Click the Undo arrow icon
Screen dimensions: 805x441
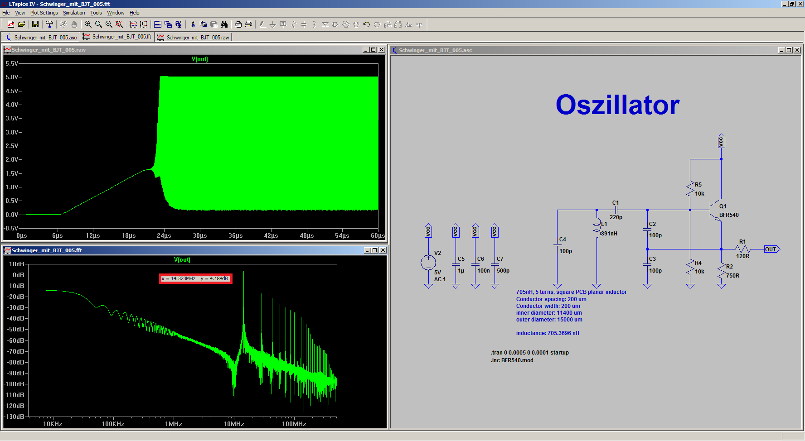pyautogui.click(x=367, y=24)
